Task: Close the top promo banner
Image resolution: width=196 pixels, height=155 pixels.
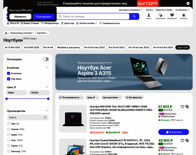Action: (188, 3)
